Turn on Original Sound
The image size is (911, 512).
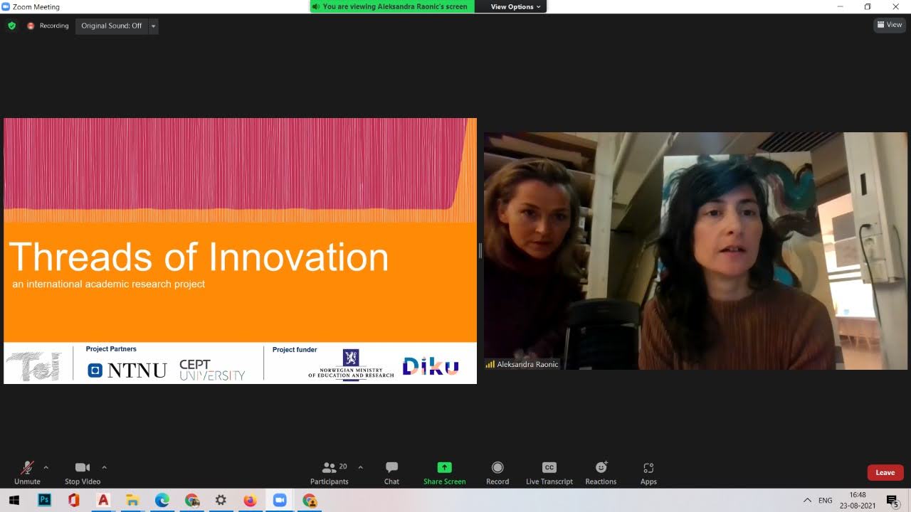click(x=111, y=26)
